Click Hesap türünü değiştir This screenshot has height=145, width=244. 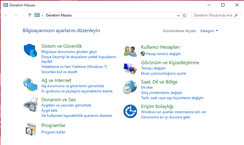(163, 54)
